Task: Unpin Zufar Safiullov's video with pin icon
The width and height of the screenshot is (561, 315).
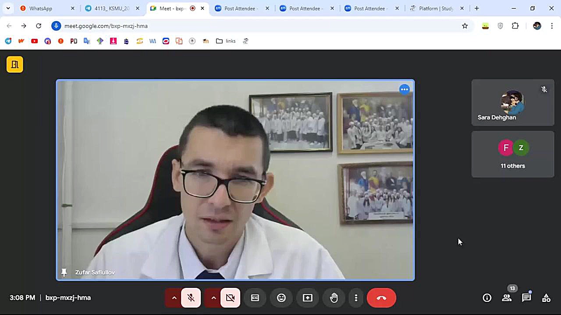Action: pyautogui.click(x=64, y=273)
